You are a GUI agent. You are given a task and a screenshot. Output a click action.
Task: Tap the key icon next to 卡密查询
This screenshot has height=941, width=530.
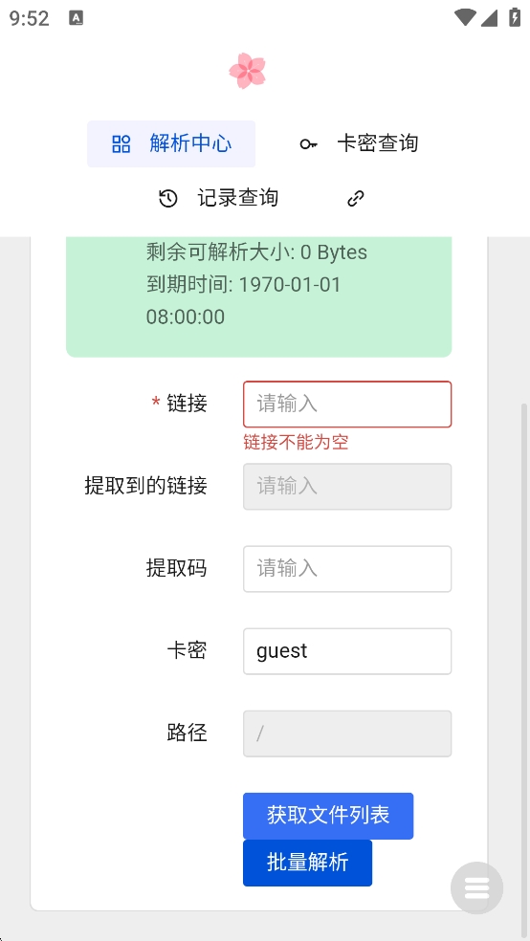(x=308, y=144)
